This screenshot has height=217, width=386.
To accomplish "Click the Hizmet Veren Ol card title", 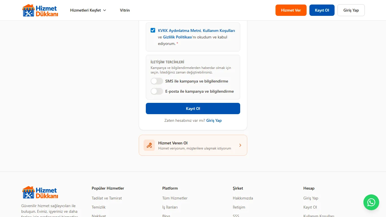I will [173, 143].
